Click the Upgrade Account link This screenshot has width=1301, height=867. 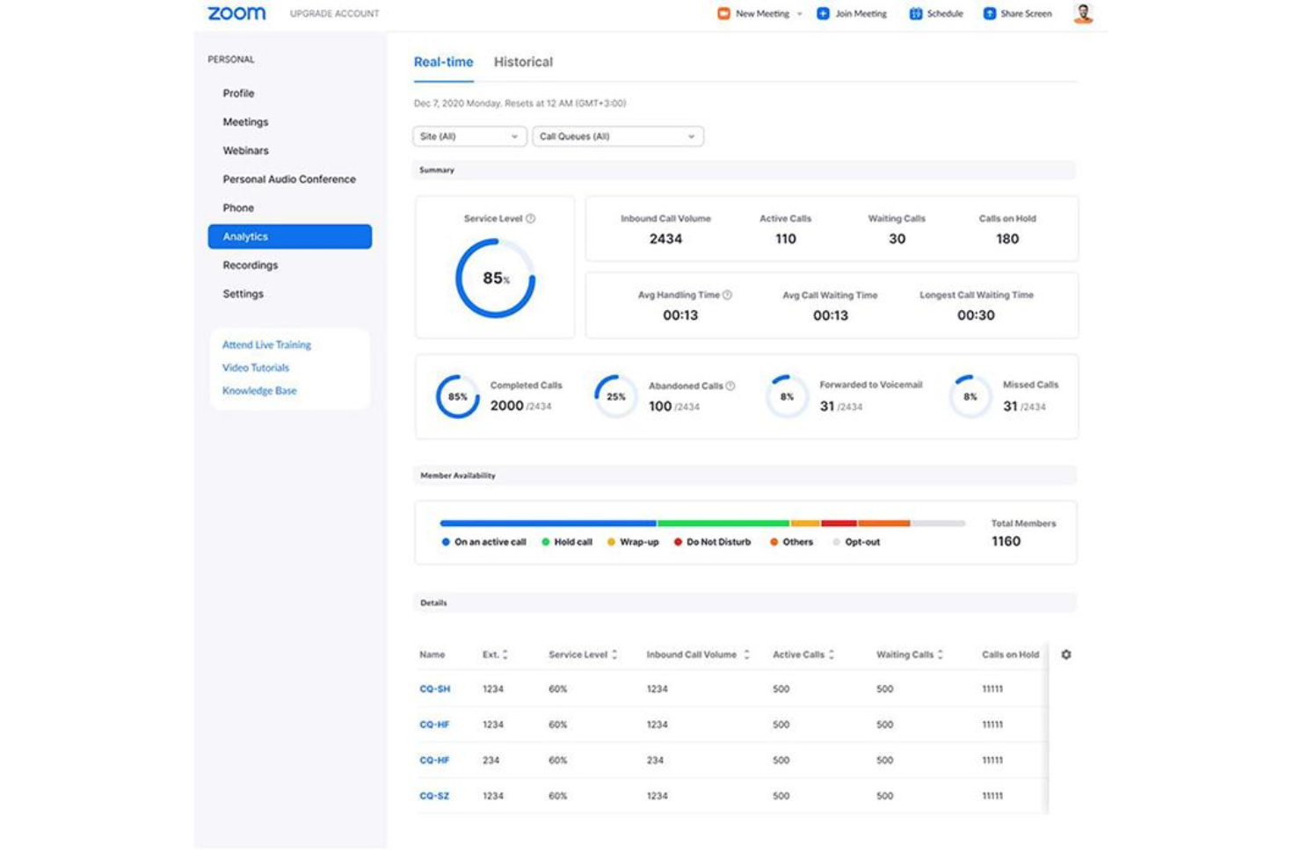[x=335, y=14]
